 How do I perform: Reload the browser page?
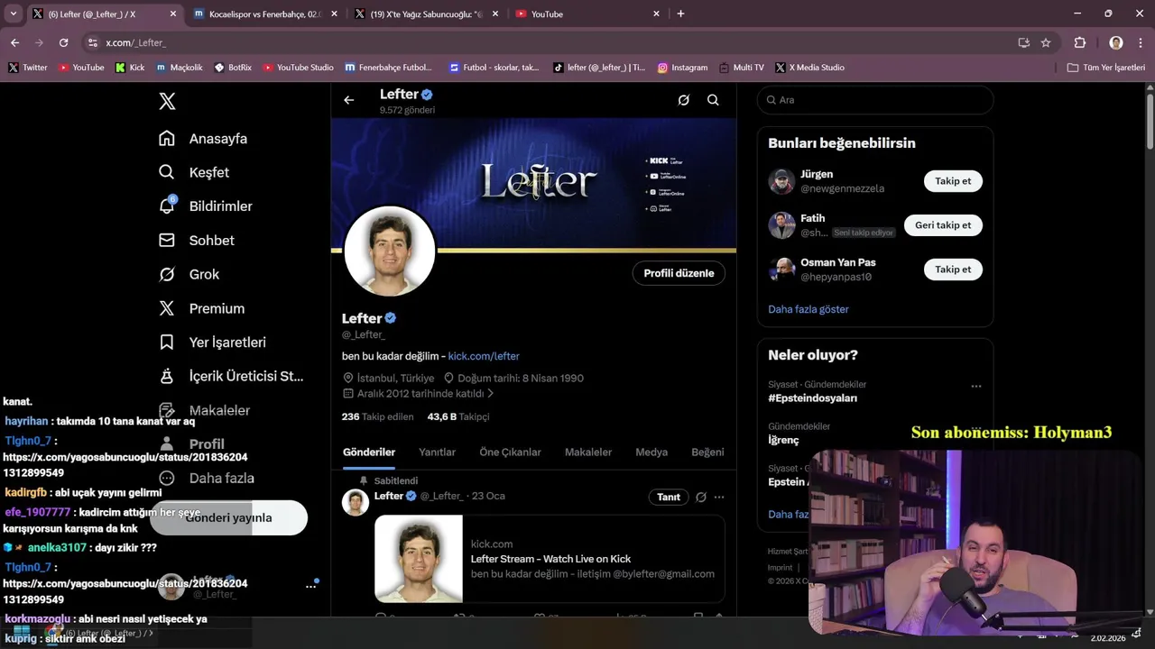point(63,42)
